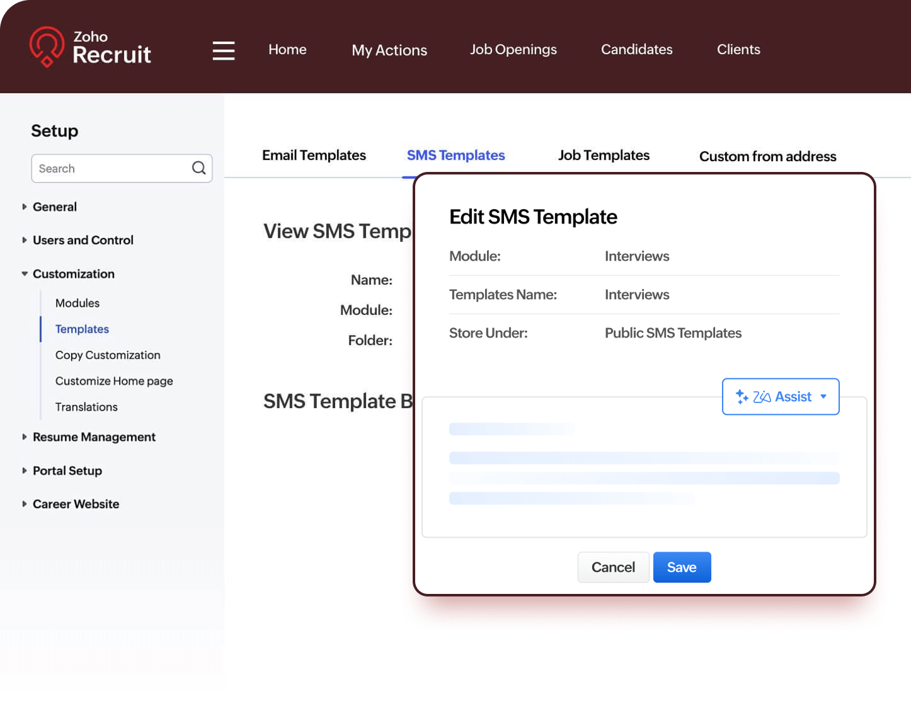
Task: Expand the Users and Control arrow
Action: tap(25, 240)
